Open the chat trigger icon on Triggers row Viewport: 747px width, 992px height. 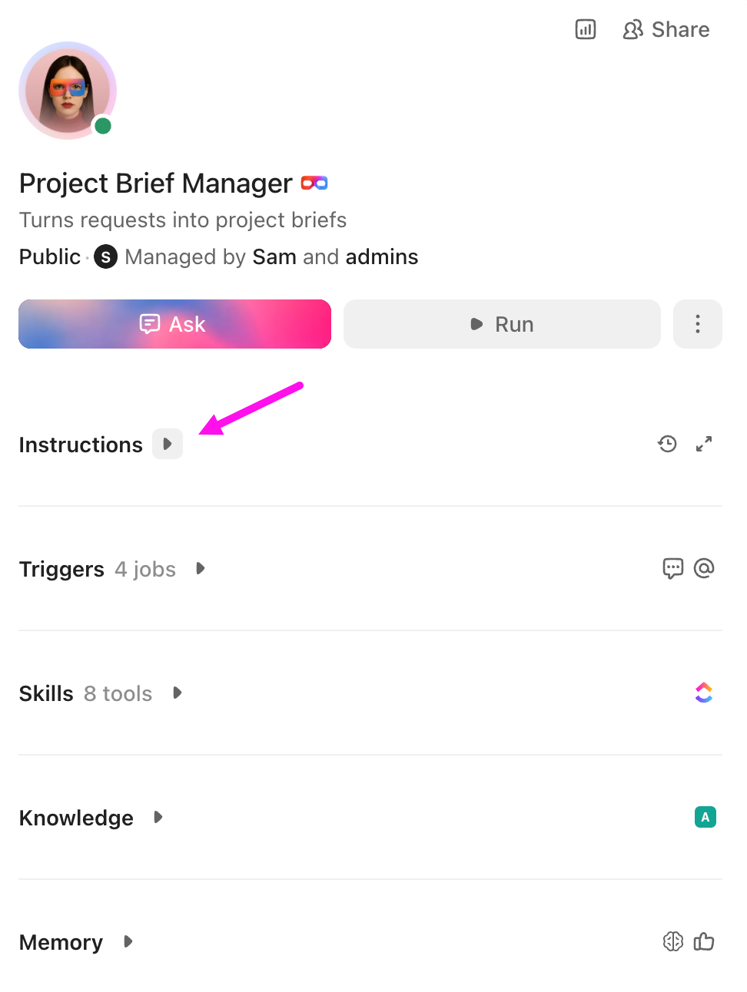click(x=672, y=568)
